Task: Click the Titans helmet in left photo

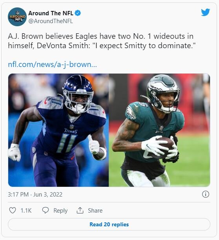Action: click(78, 94)
